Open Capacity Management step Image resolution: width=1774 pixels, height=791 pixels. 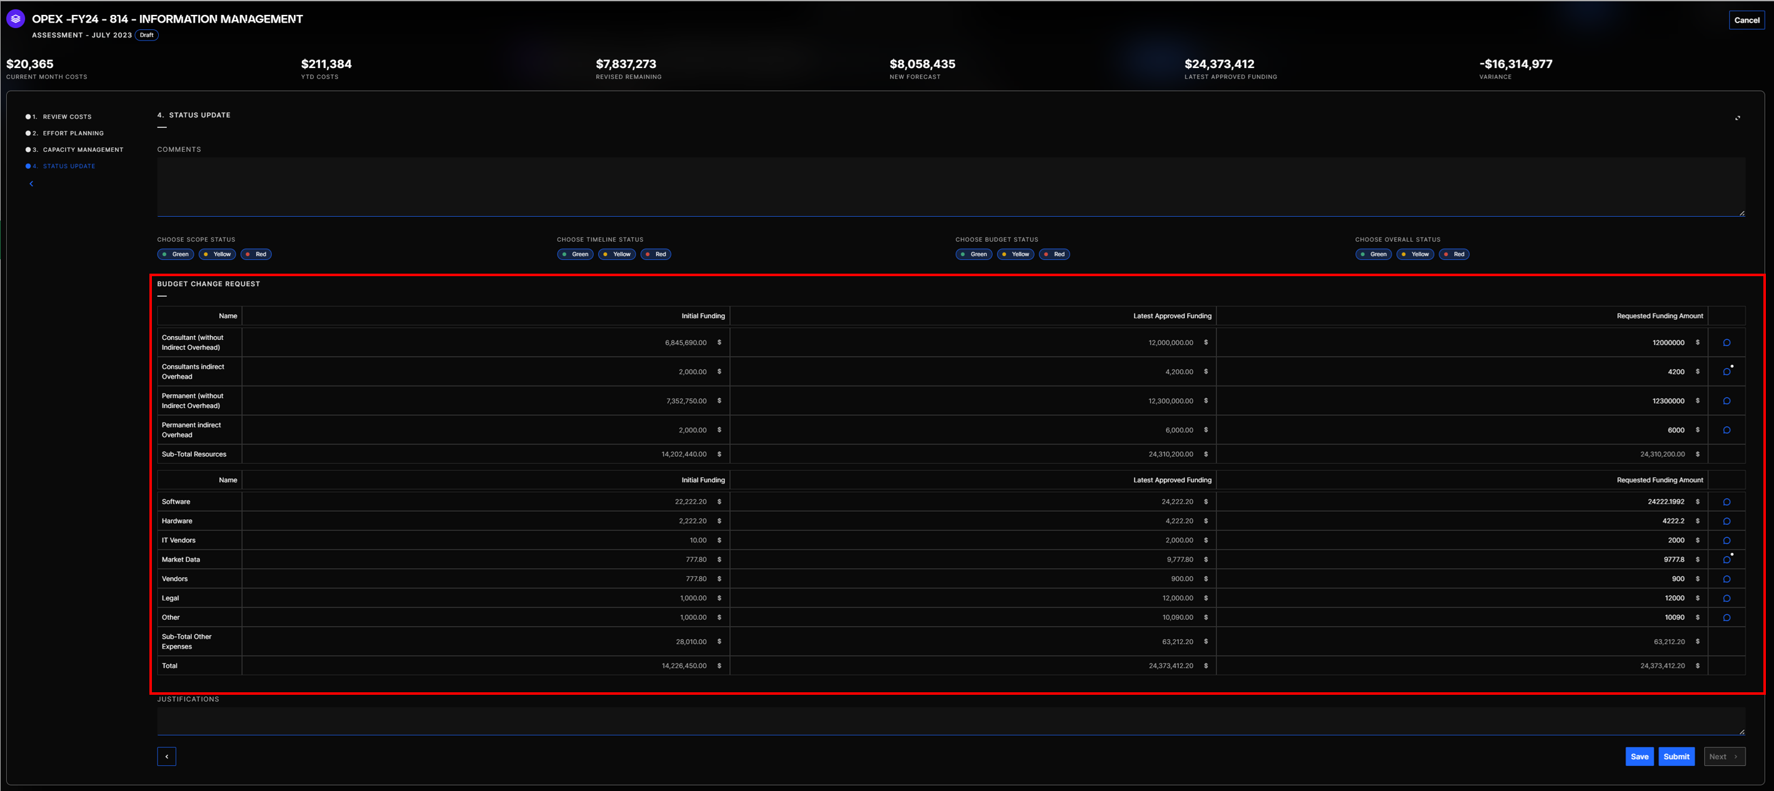pyautogui.click(x=83, y=150)
